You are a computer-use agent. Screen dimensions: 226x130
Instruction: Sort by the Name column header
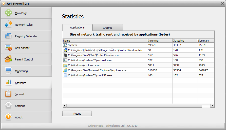click(105, 41)
